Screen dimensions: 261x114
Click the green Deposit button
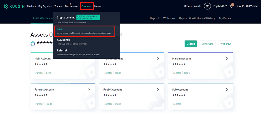pyautogui.click(x=191, y=44)
